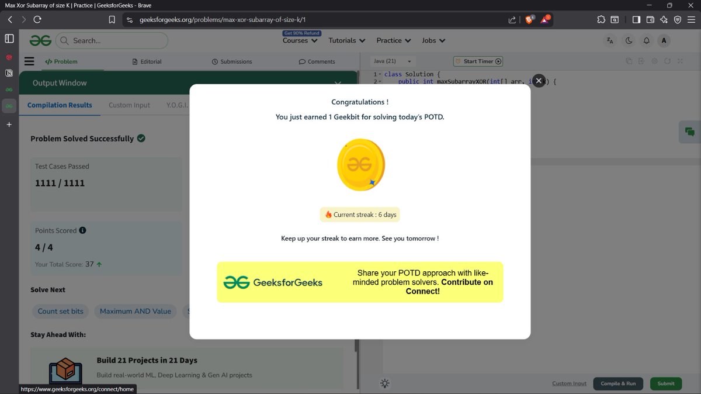The width and height of the screenshot is (701, 394).
Task: Expand the Jobs dropdown
Action: click(433, 40)
